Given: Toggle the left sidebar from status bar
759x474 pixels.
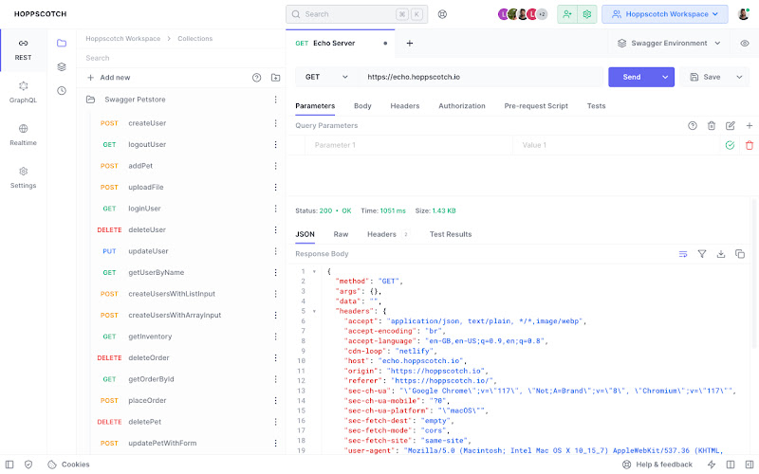Looking at the screenshot, I should 9,465.
